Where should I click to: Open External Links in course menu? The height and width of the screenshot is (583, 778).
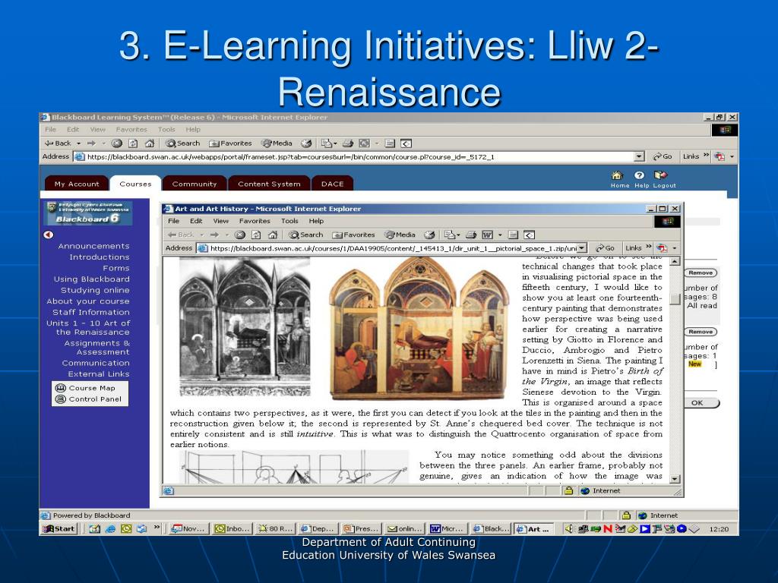click(99, 374)
